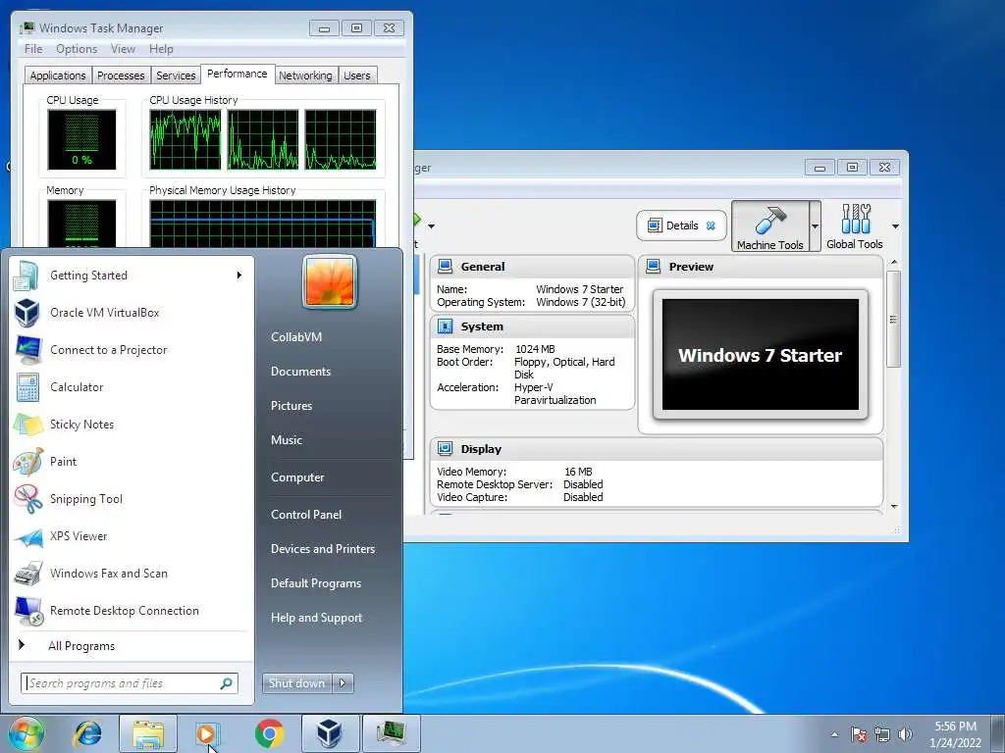Click the Action Center flag tray icon
Screen dimensions: 1005x753
tap(859, 734)
